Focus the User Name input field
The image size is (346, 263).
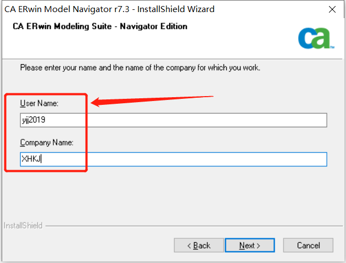[174, 120]
